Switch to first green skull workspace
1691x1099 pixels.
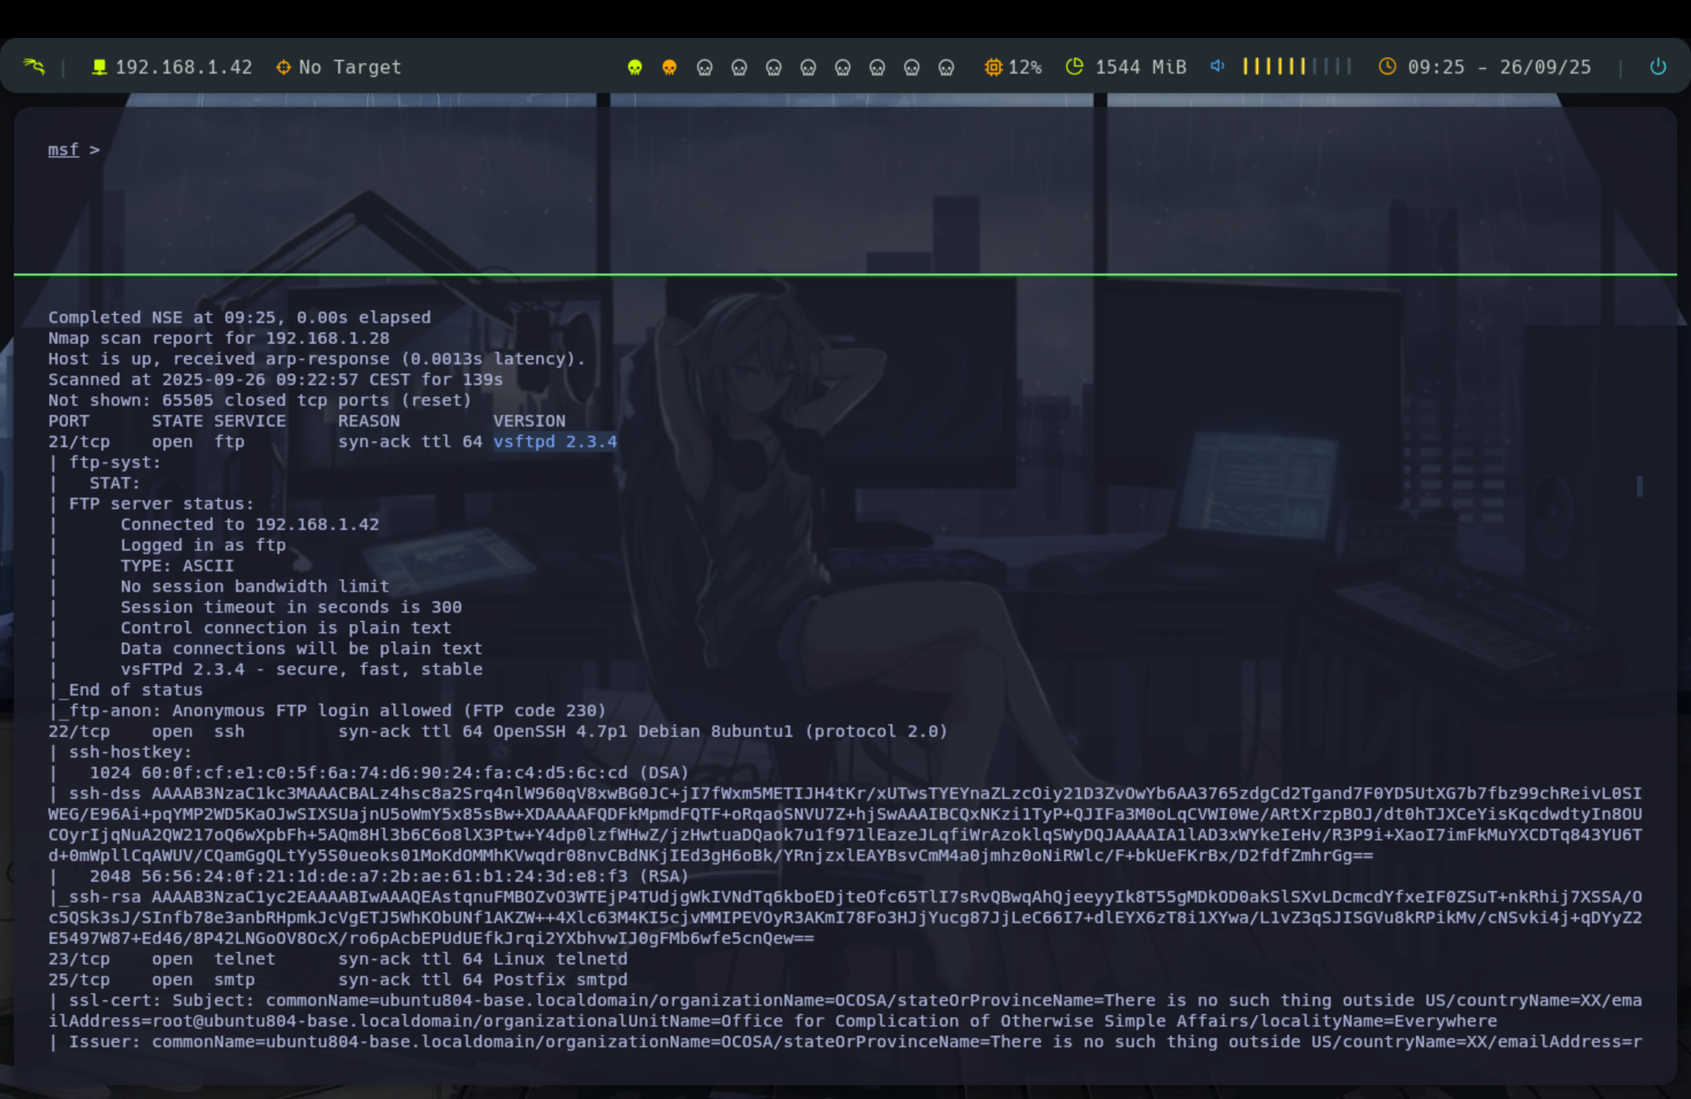click(x=634, y=67)
